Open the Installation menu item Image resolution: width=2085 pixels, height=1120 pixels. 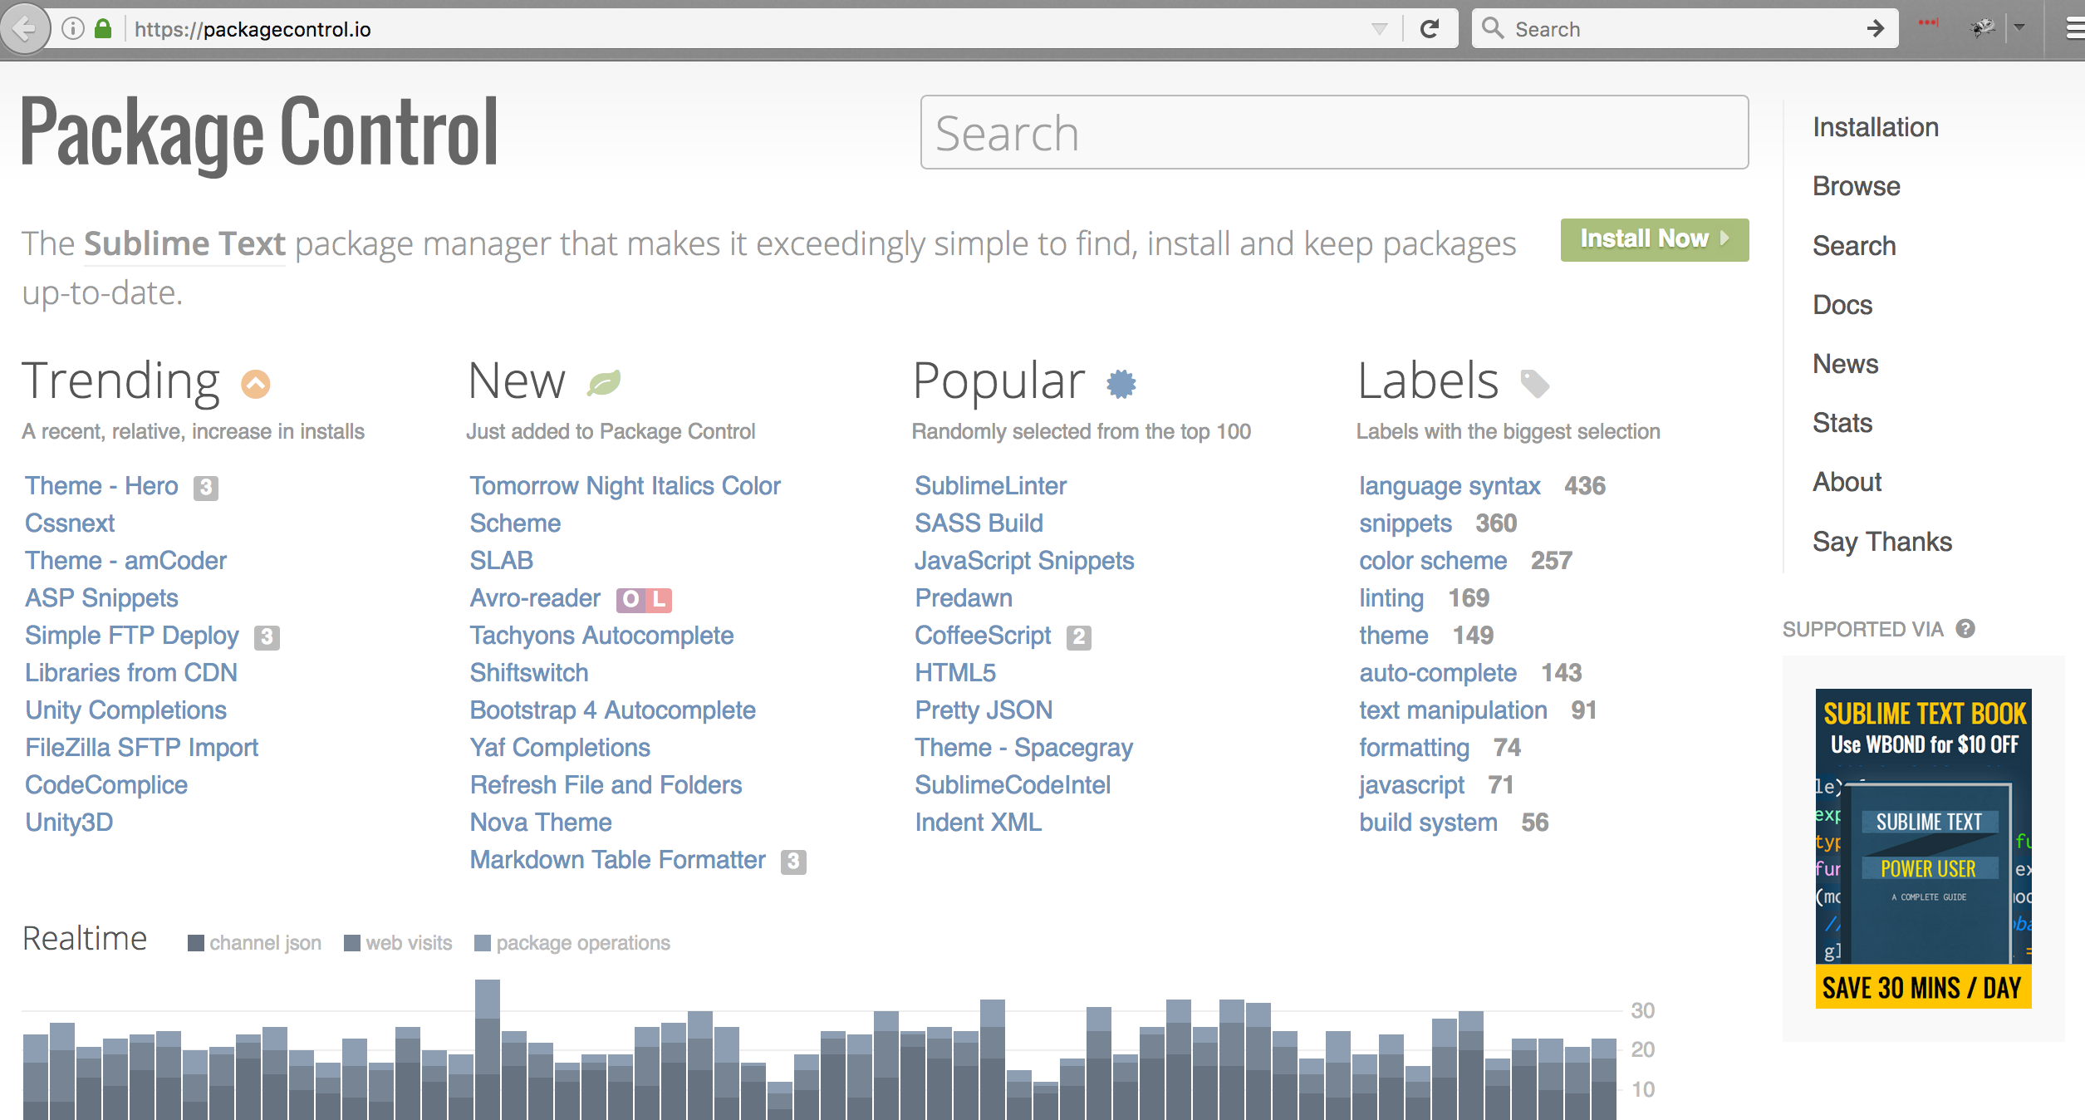[1874, 127]
